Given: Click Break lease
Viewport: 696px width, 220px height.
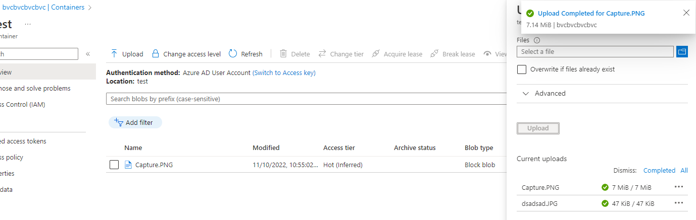Looking at the screenshot, I should click(453, 54).
